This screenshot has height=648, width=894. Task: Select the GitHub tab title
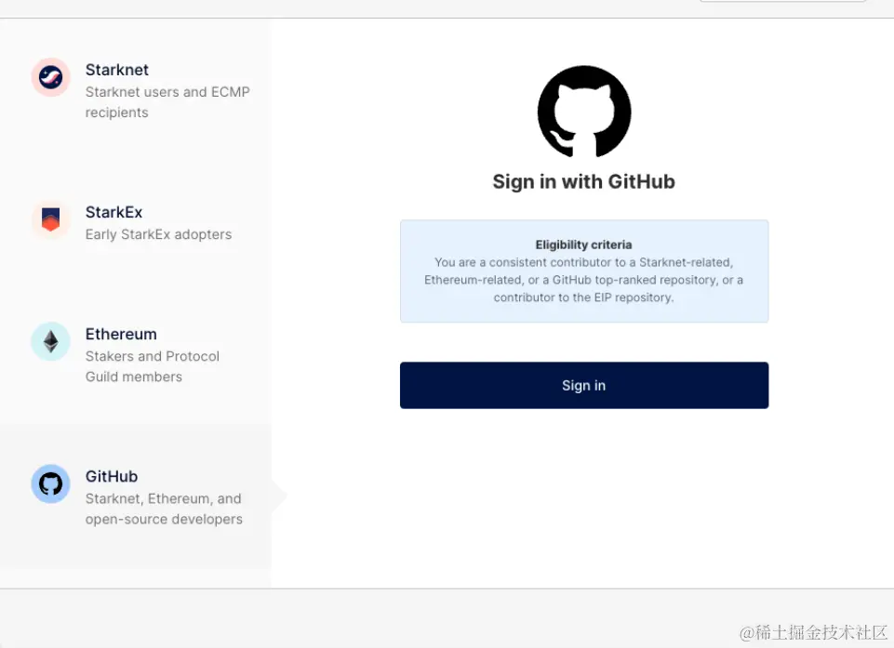[112, 476]
